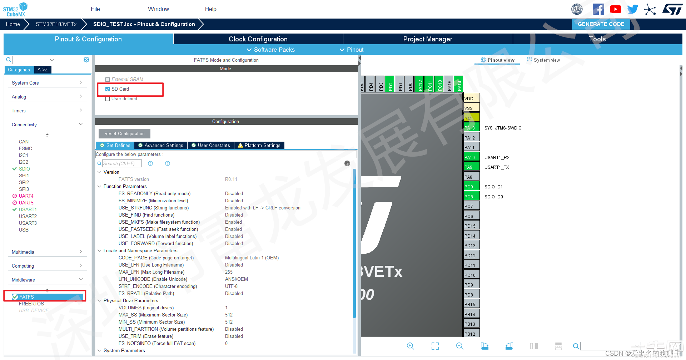The width and height of the screenshot is (686, 360).
Task: Click the peripheral search magnifier icon
Action: pos(9,60)
